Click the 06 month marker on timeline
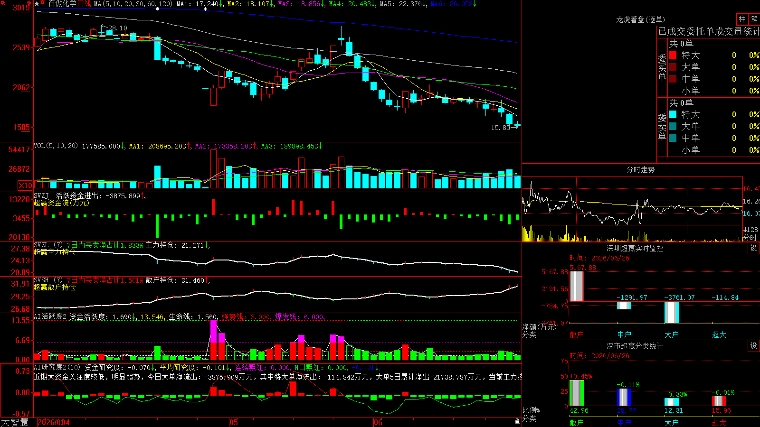 378,422
